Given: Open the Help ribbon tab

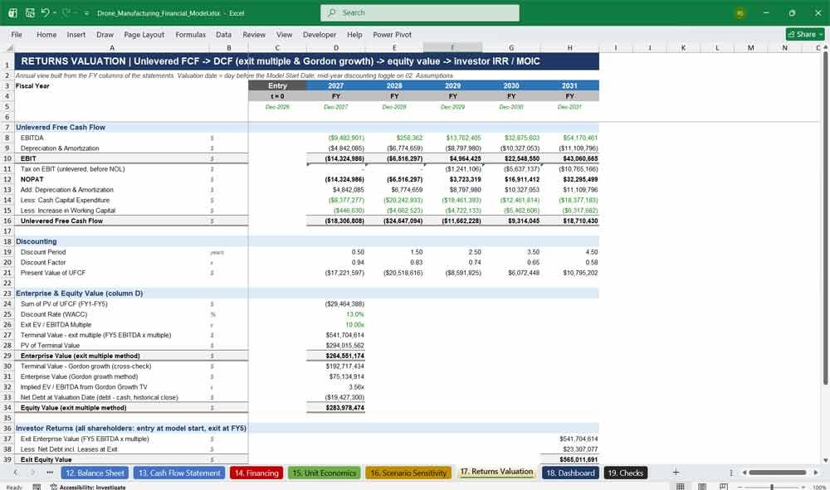Looking at the screenshot, I should tap(354, 34).
